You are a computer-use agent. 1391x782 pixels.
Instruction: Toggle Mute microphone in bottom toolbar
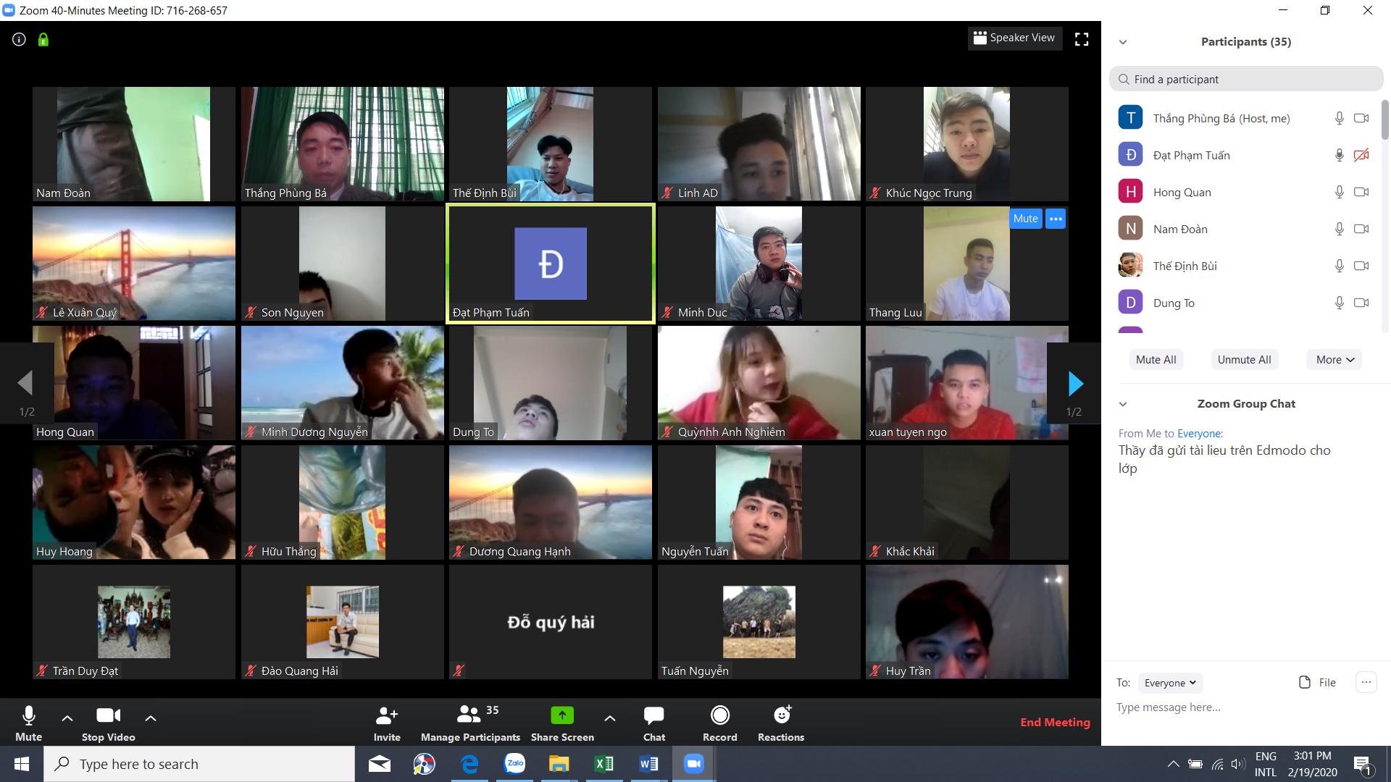29,723
